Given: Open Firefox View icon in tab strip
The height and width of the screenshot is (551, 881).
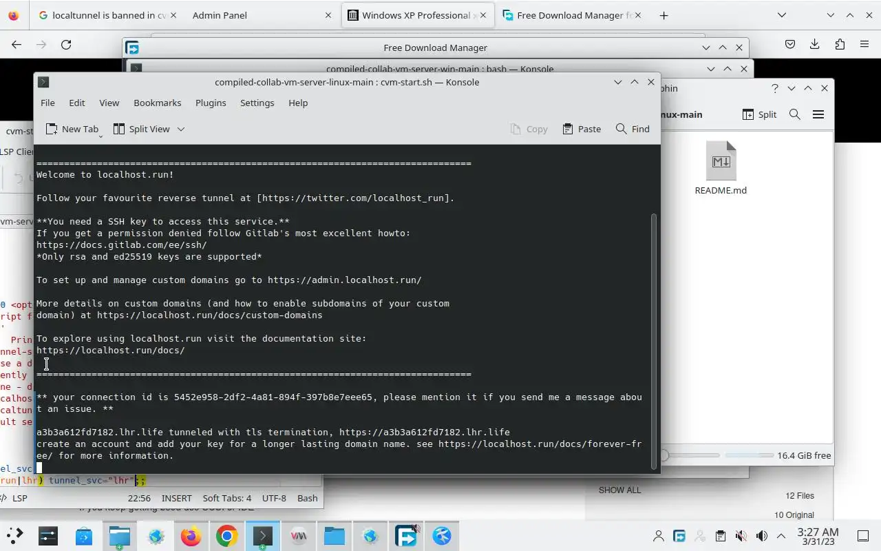Looking at the screenshot, I should [x=14, y=15].
